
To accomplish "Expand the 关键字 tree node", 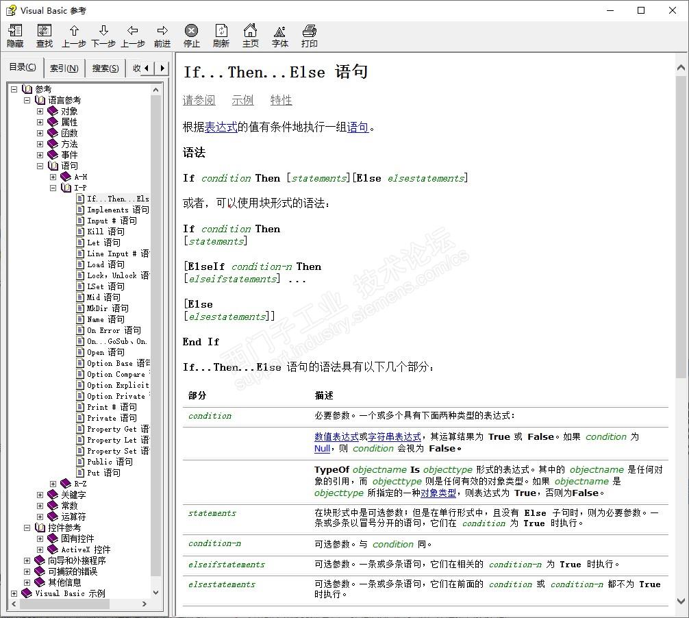I will pyautogui.click(x=40, y=495).
